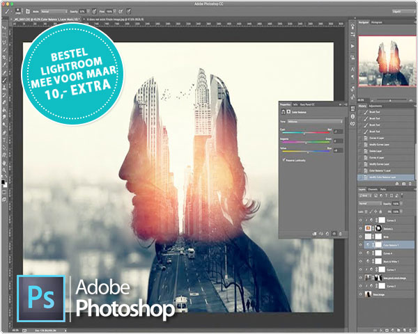Select the Color Balance 1 Layer history state

point(385,170)
